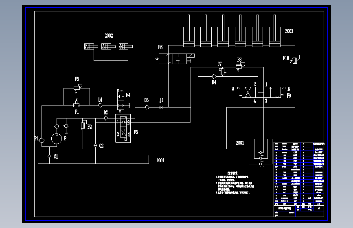The width and height of the screenshot is (353, 228).
Task: Select the G2 filter diamond symbol
Action: [x=95, y=146]
